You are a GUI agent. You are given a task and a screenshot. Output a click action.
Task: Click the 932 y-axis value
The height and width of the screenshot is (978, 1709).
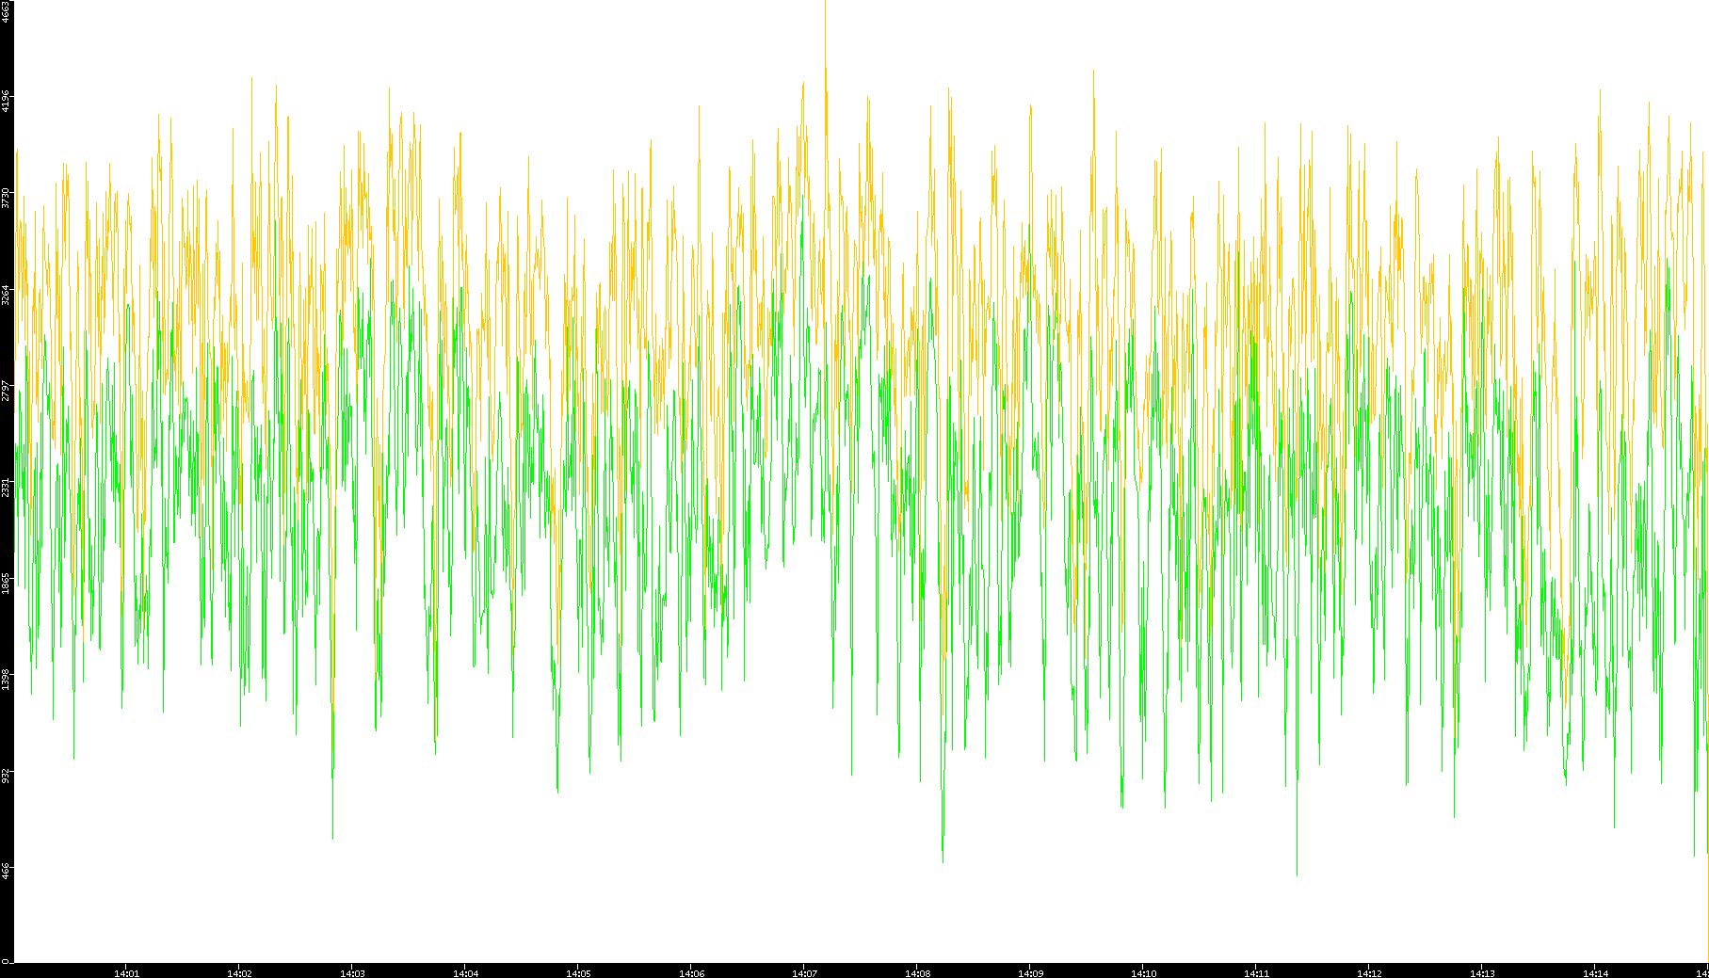[x=7, y=776]
